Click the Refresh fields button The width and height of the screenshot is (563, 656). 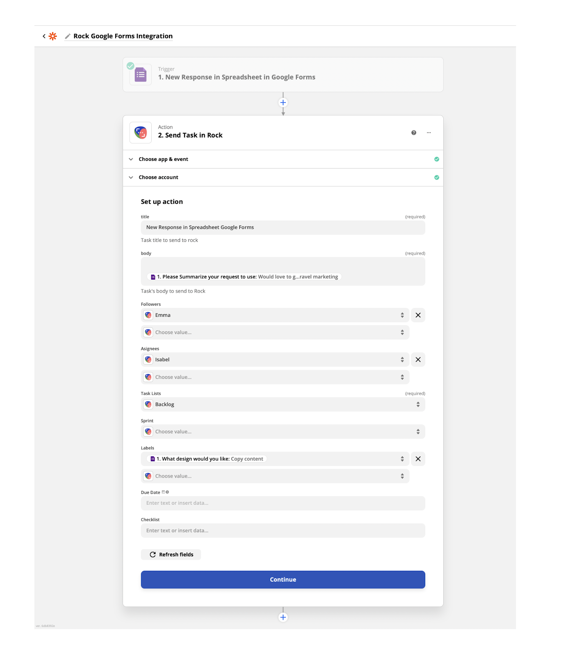tap(171, 555)
